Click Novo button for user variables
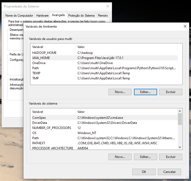This screenshot has width=191, height=181. tap(120, 92)
